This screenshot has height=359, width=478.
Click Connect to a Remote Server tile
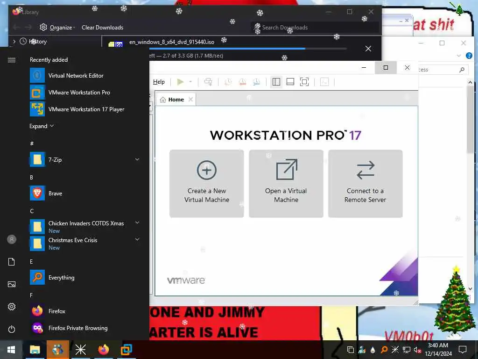tap(365, 183)
